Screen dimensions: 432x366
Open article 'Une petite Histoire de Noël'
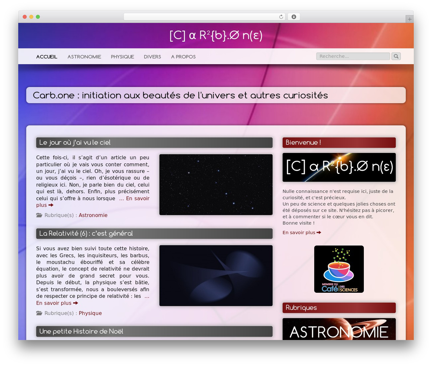[x=81, y=332]
